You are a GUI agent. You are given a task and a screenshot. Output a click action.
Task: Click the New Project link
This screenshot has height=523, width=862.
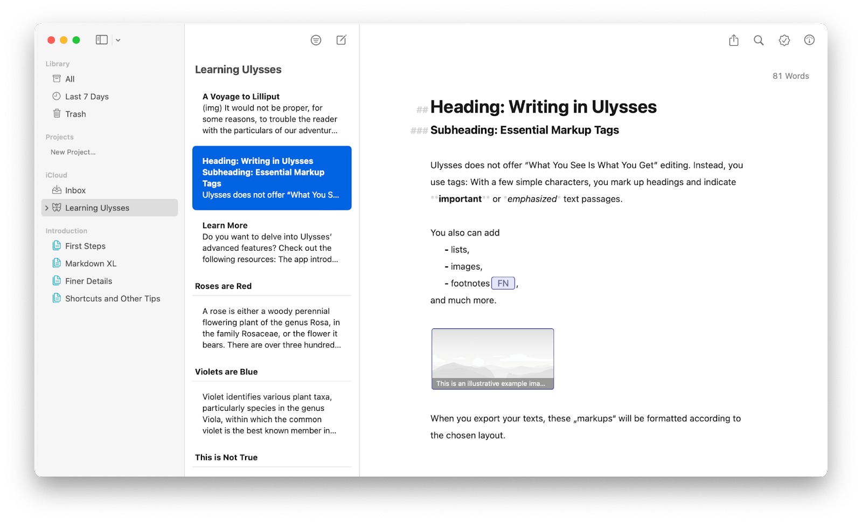pos(73,152)
